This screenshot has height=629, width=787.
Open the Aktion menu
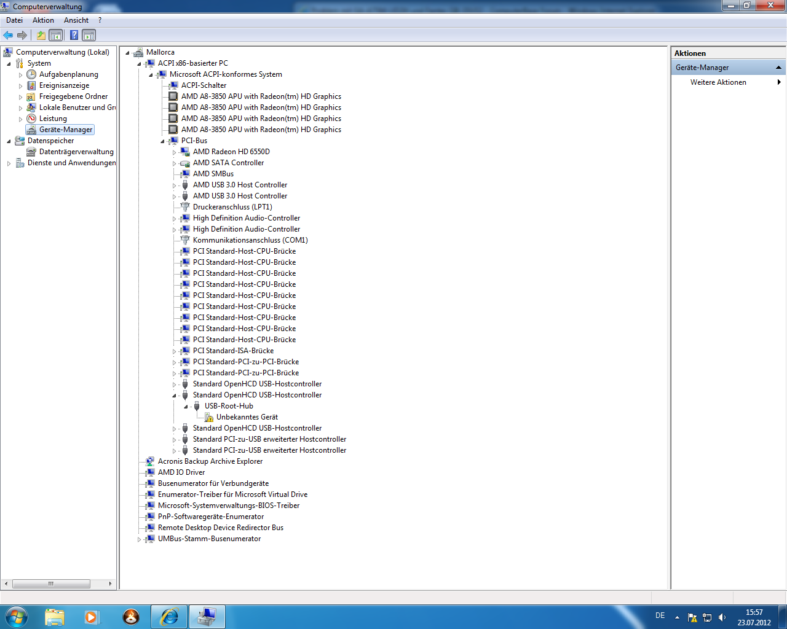[43, 20]
